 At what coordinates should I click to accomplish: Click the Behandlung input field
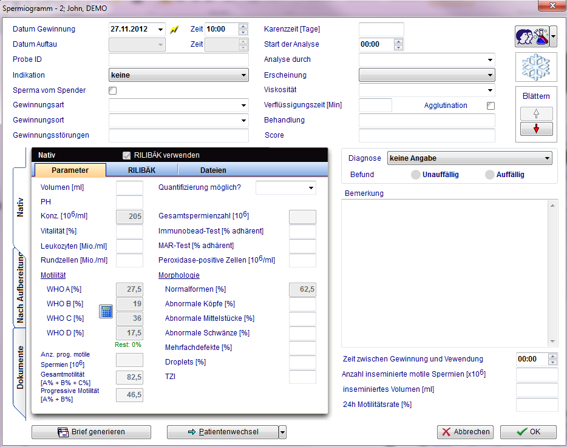427,120
